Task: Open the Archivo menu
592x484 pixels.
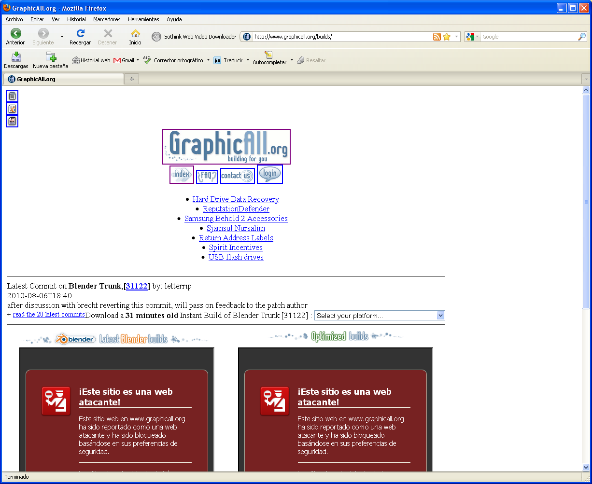Action: (14, 19)
